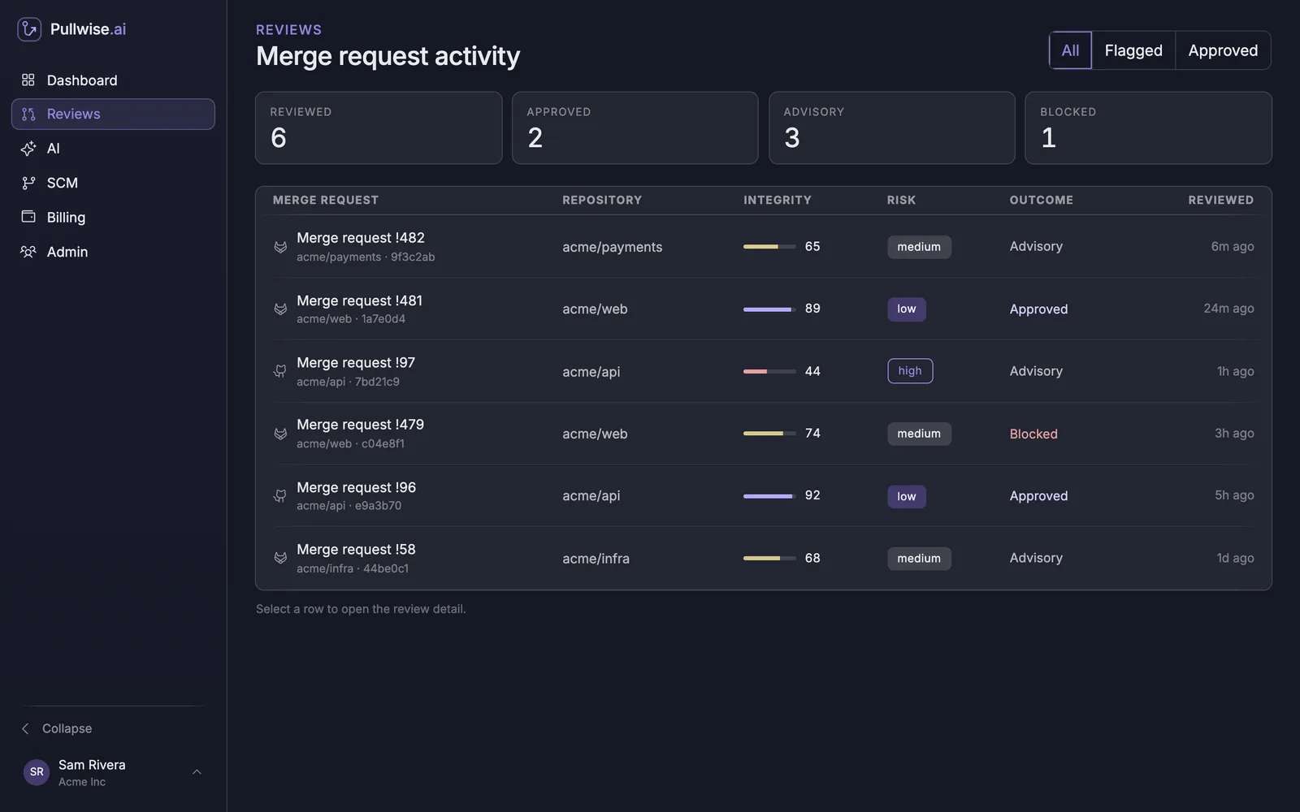This screenshot has width=1300, height=812.
Task: Select the Advisory 3 stat card
Action: [x=891, y=128]
